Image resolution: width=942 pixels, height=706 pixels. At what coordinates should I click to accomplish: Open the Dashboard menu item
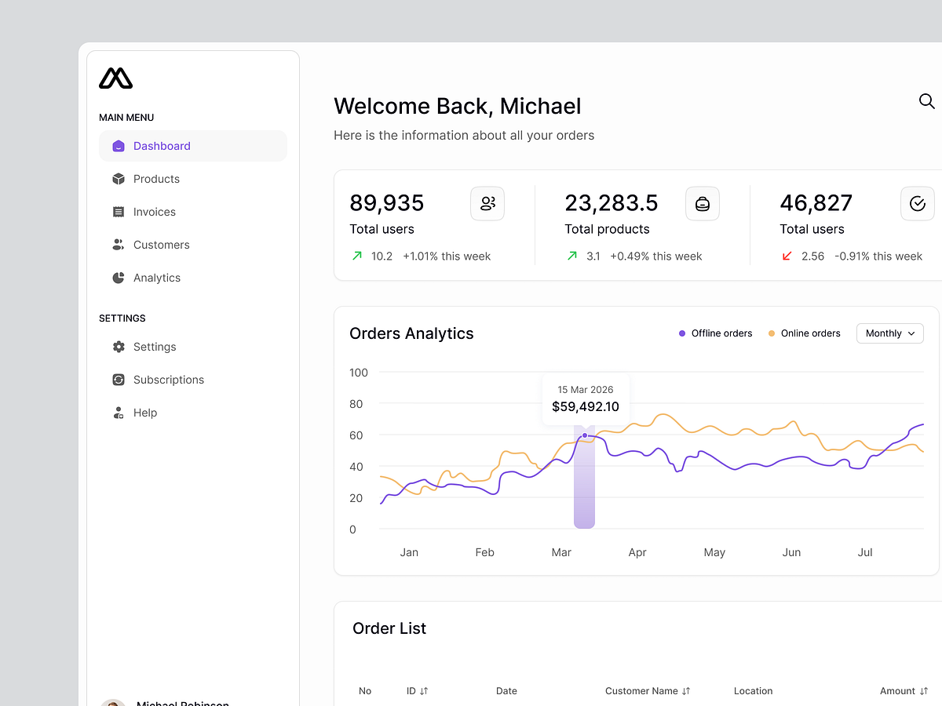193,146
